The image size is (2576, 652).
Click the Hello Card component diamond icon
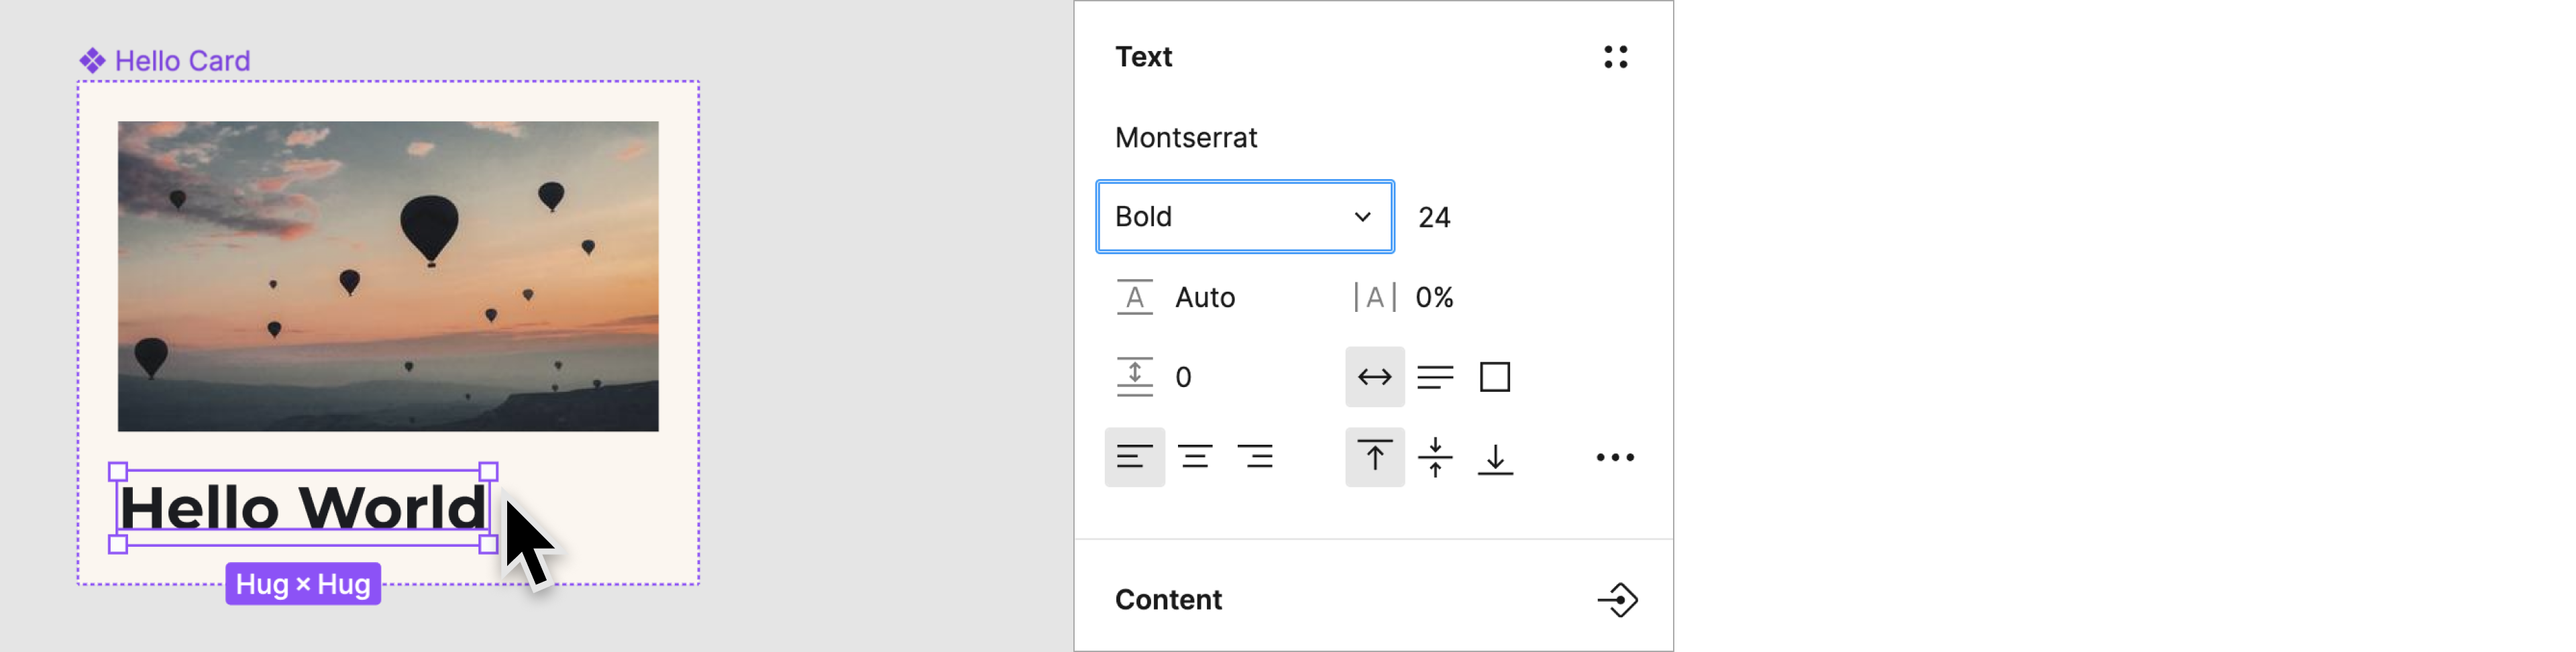[x=92, y=61]
